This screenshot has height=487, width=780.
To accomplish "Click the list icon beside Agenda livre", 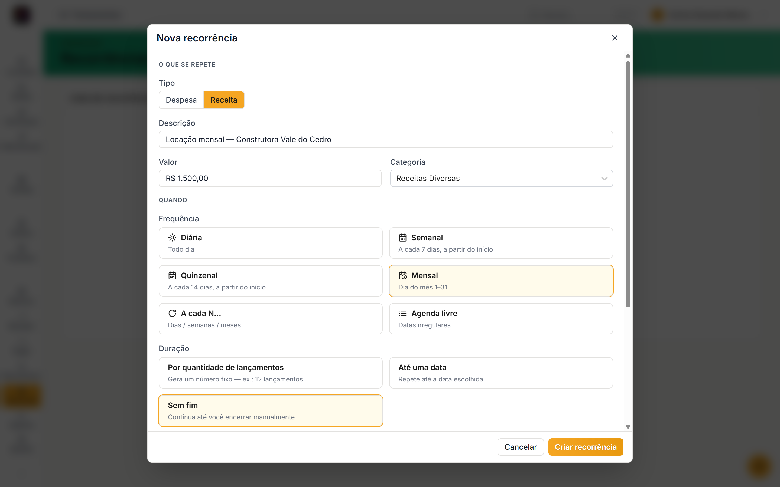I will point(402,313).
